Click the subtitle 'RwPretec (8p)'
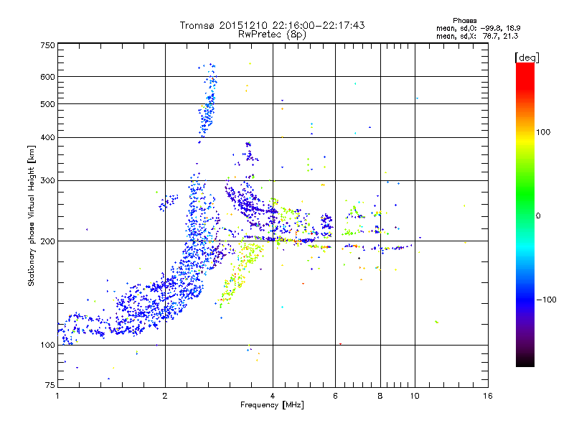Viewport: 574px width, 431px height. point(272,34)
